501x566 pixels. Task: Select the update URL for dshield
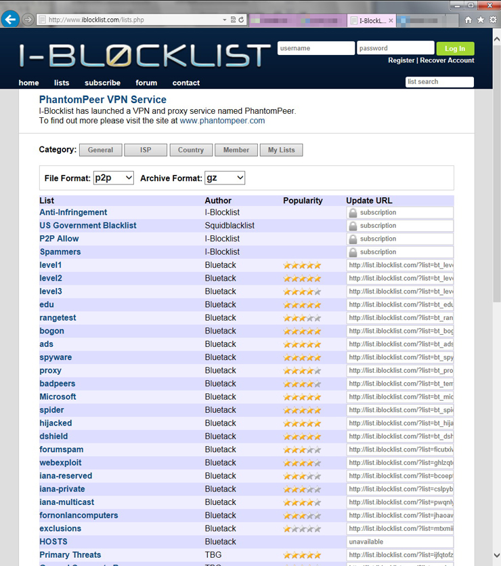click(x=400, y=437)
